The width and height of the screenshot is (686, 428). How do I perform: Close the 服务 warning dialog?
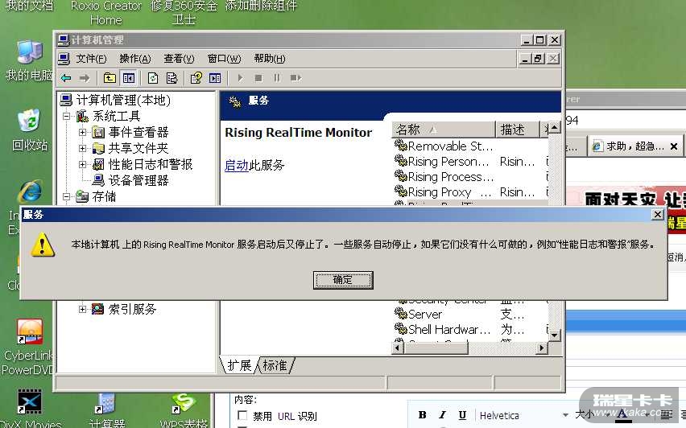658,214
